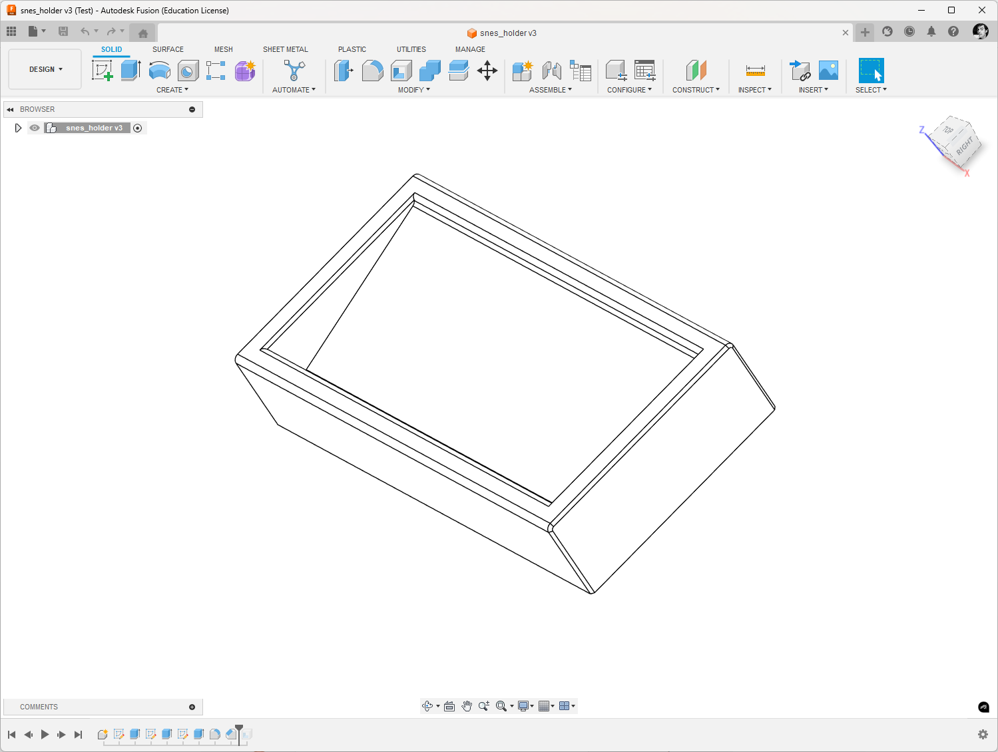The height and width of the screenshot is (752, 998).
Task: Open the CONSTRUCT dropdown menu
Action: click(x=696, y=90)
